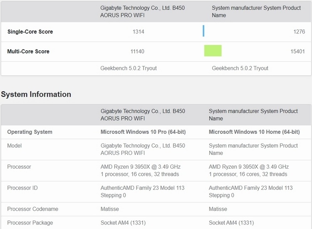Click the Operating System row label
The image size is (312, 229).
tap(30, 132)
